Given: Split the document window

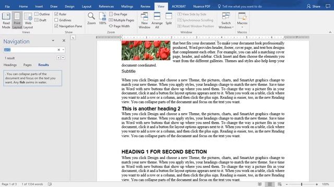Looking at the screenshot, I should (x=169, y=19).
